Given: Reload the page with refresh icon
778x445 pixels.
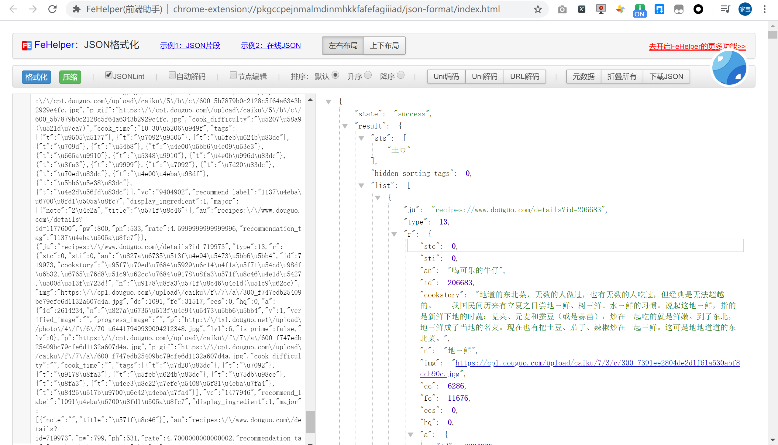Looking at the screenshot, I should (53, 9).
